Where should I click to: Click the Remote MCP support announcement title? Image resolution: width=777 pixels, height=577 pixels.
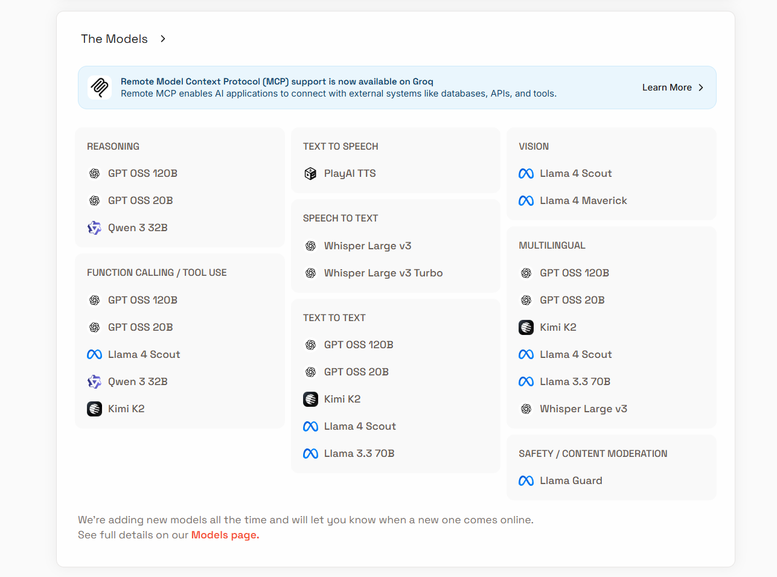277,81
